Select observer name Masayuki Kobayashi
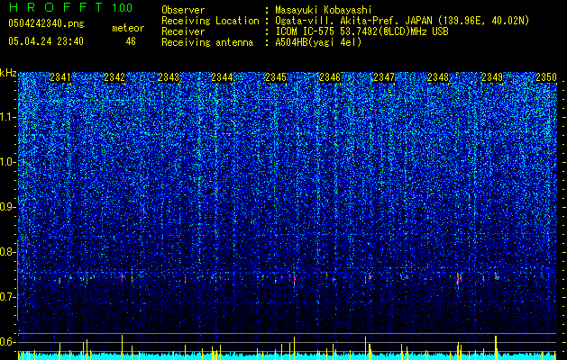Image resolution: width=567 pixels, height=360 pixels. click(x=324, y=10)
